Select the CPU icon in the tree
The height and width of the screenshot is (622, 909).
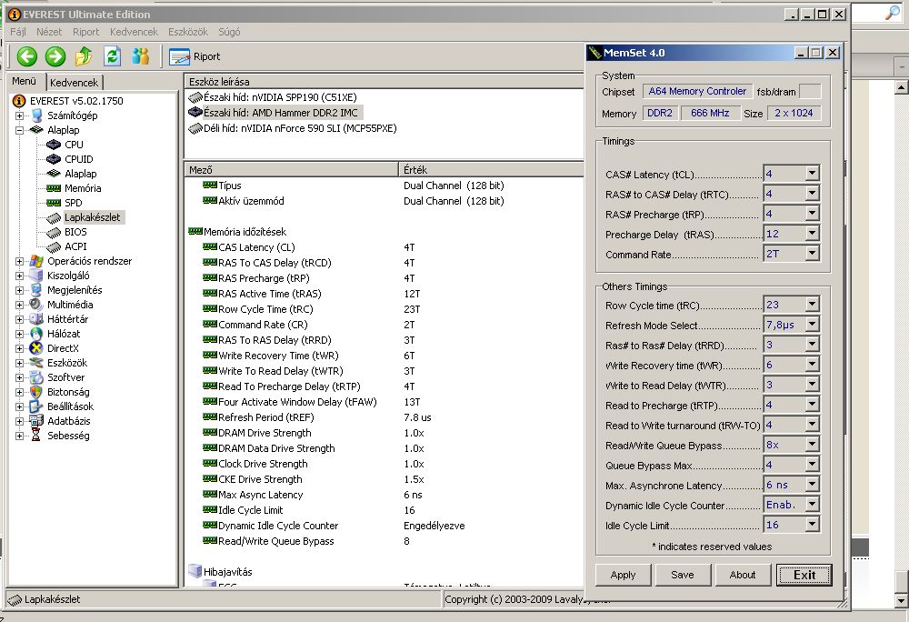pos(54,145)
